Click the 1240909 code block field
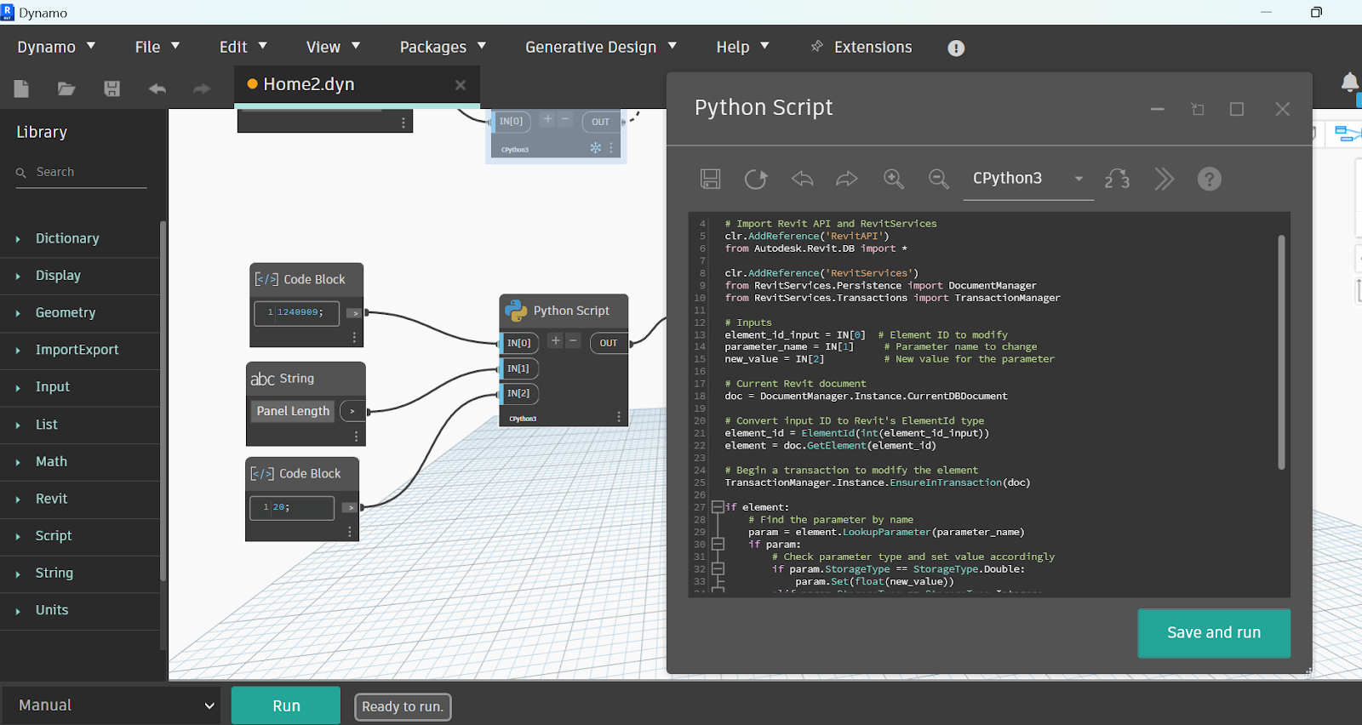1362x725 pixels. click(296, 312)
